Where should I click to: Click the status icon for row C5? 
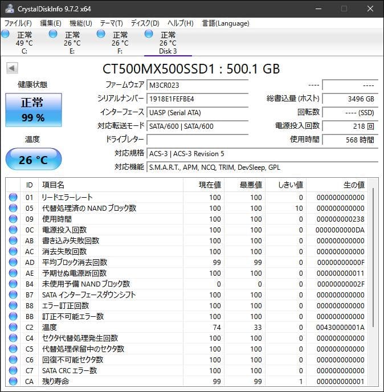tap(13, 349)
